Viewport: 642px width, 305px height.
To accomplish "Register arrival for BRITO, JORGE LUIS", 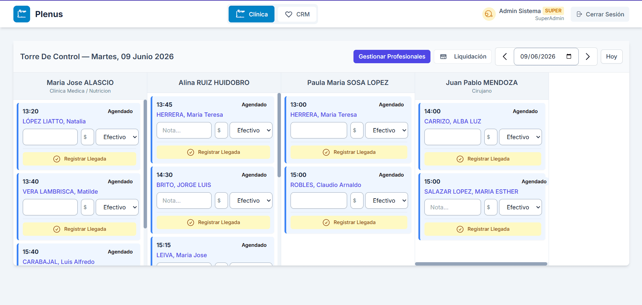I will [214, 222].
